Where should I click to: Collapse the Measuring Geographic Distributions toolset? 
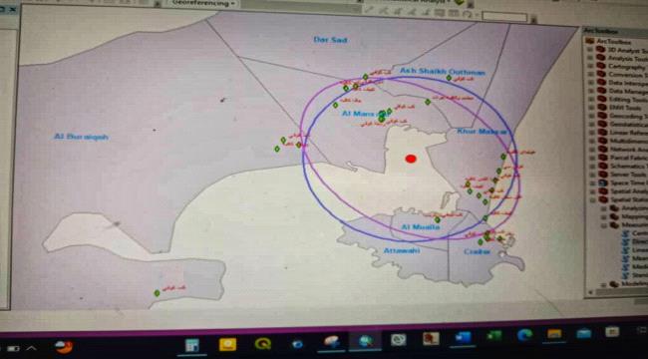(604, 225)
